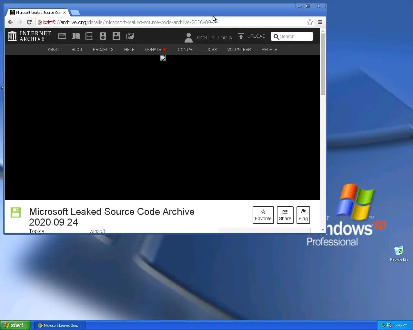This screenshot has width=413, height=330.
Task: Bookmark page with star icon
Action: point(310,22)
